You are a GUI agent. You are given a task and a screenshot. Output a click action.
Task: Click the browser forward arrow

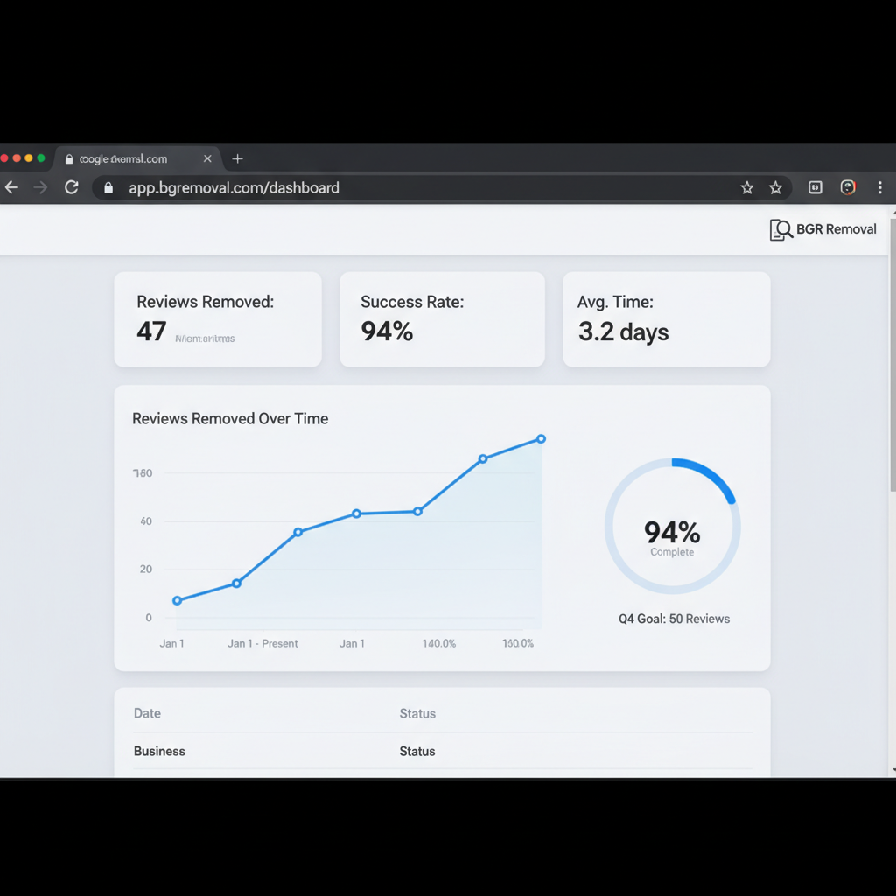point(40,187)
